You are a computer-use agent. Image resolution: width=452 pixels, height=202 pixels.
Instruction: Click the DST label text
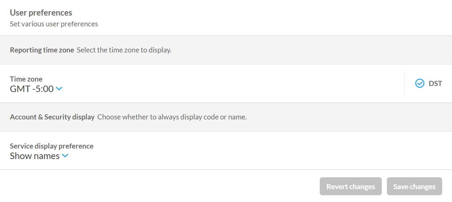click(435, 84)
